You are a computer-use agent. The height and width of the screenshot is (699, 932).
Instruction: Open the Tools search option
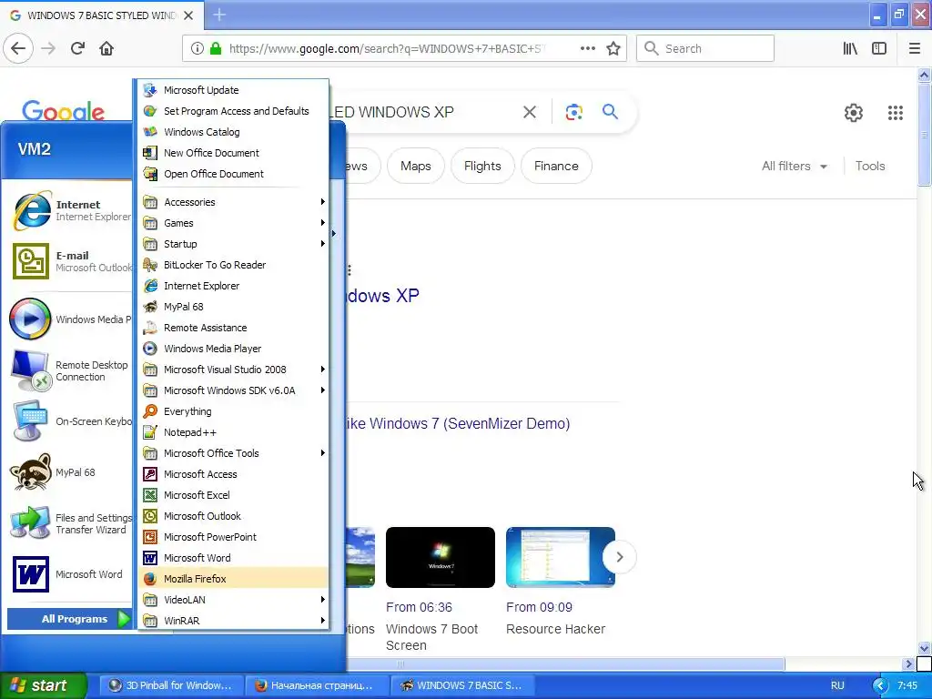870,167
